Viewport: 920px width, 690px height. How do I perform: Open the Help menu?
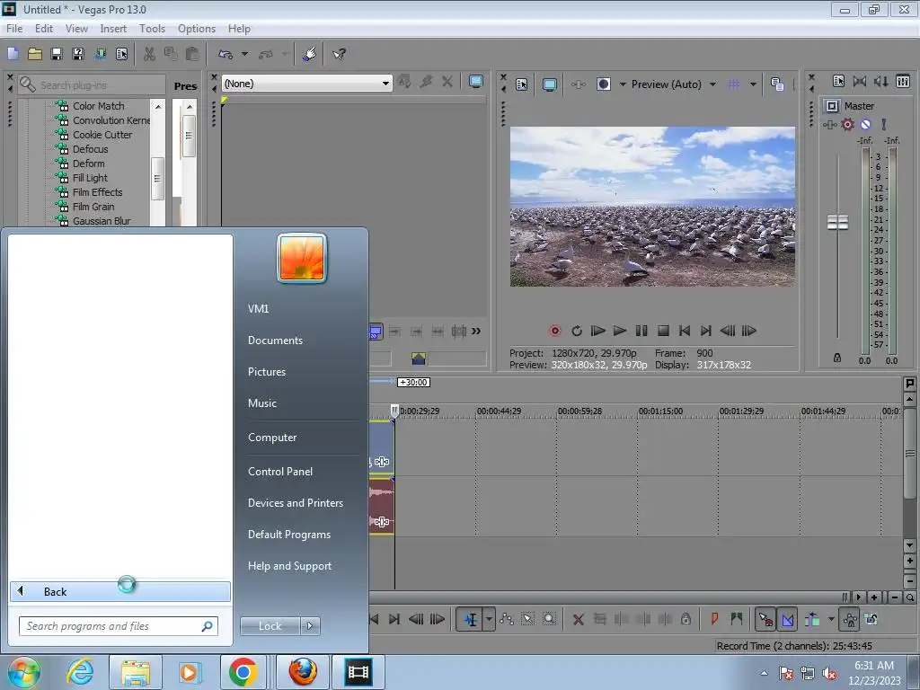click(239, 29)
